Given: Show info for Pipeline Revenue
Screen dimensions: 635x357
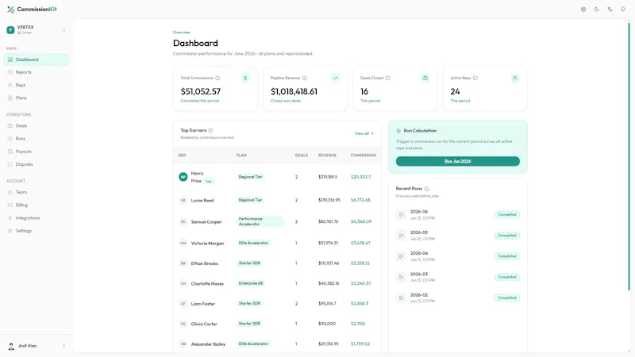Looking at the screenshot, I should point(305,78).
